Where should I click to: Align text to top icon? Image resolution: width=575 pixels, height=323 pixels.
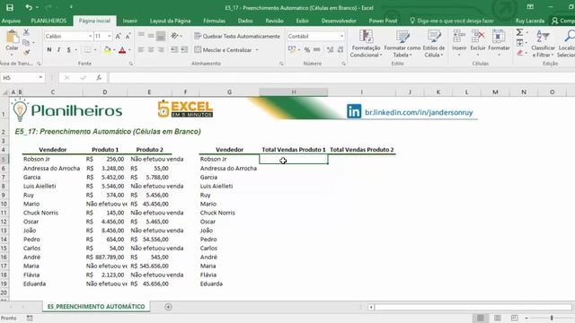click(x=141, y=36)
